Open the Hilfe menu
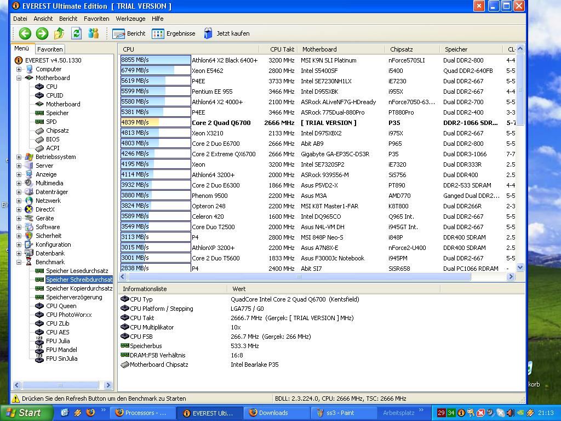The width and height of the screenshot is (561, 421). pyautogui.click(x=157, y=19)
